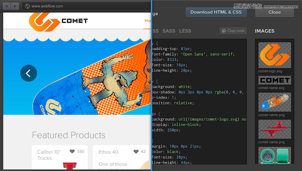Image resolution: width=302 pixels, height=171 pixels.
Task: Click the Download HTML & CSS button
Action: tap(216, 12)
